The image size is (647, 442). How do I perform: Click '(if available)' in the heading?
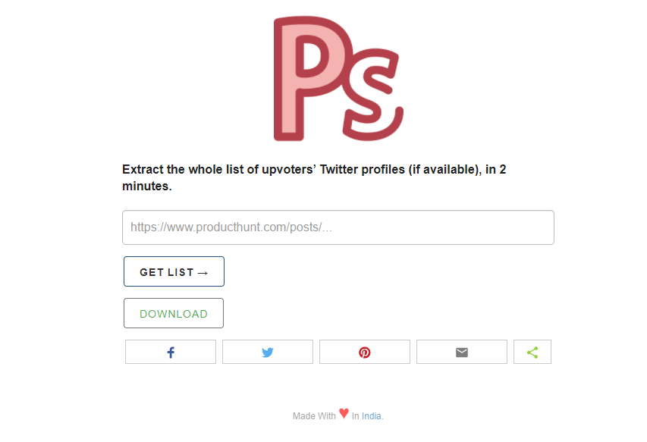[444, 170]
